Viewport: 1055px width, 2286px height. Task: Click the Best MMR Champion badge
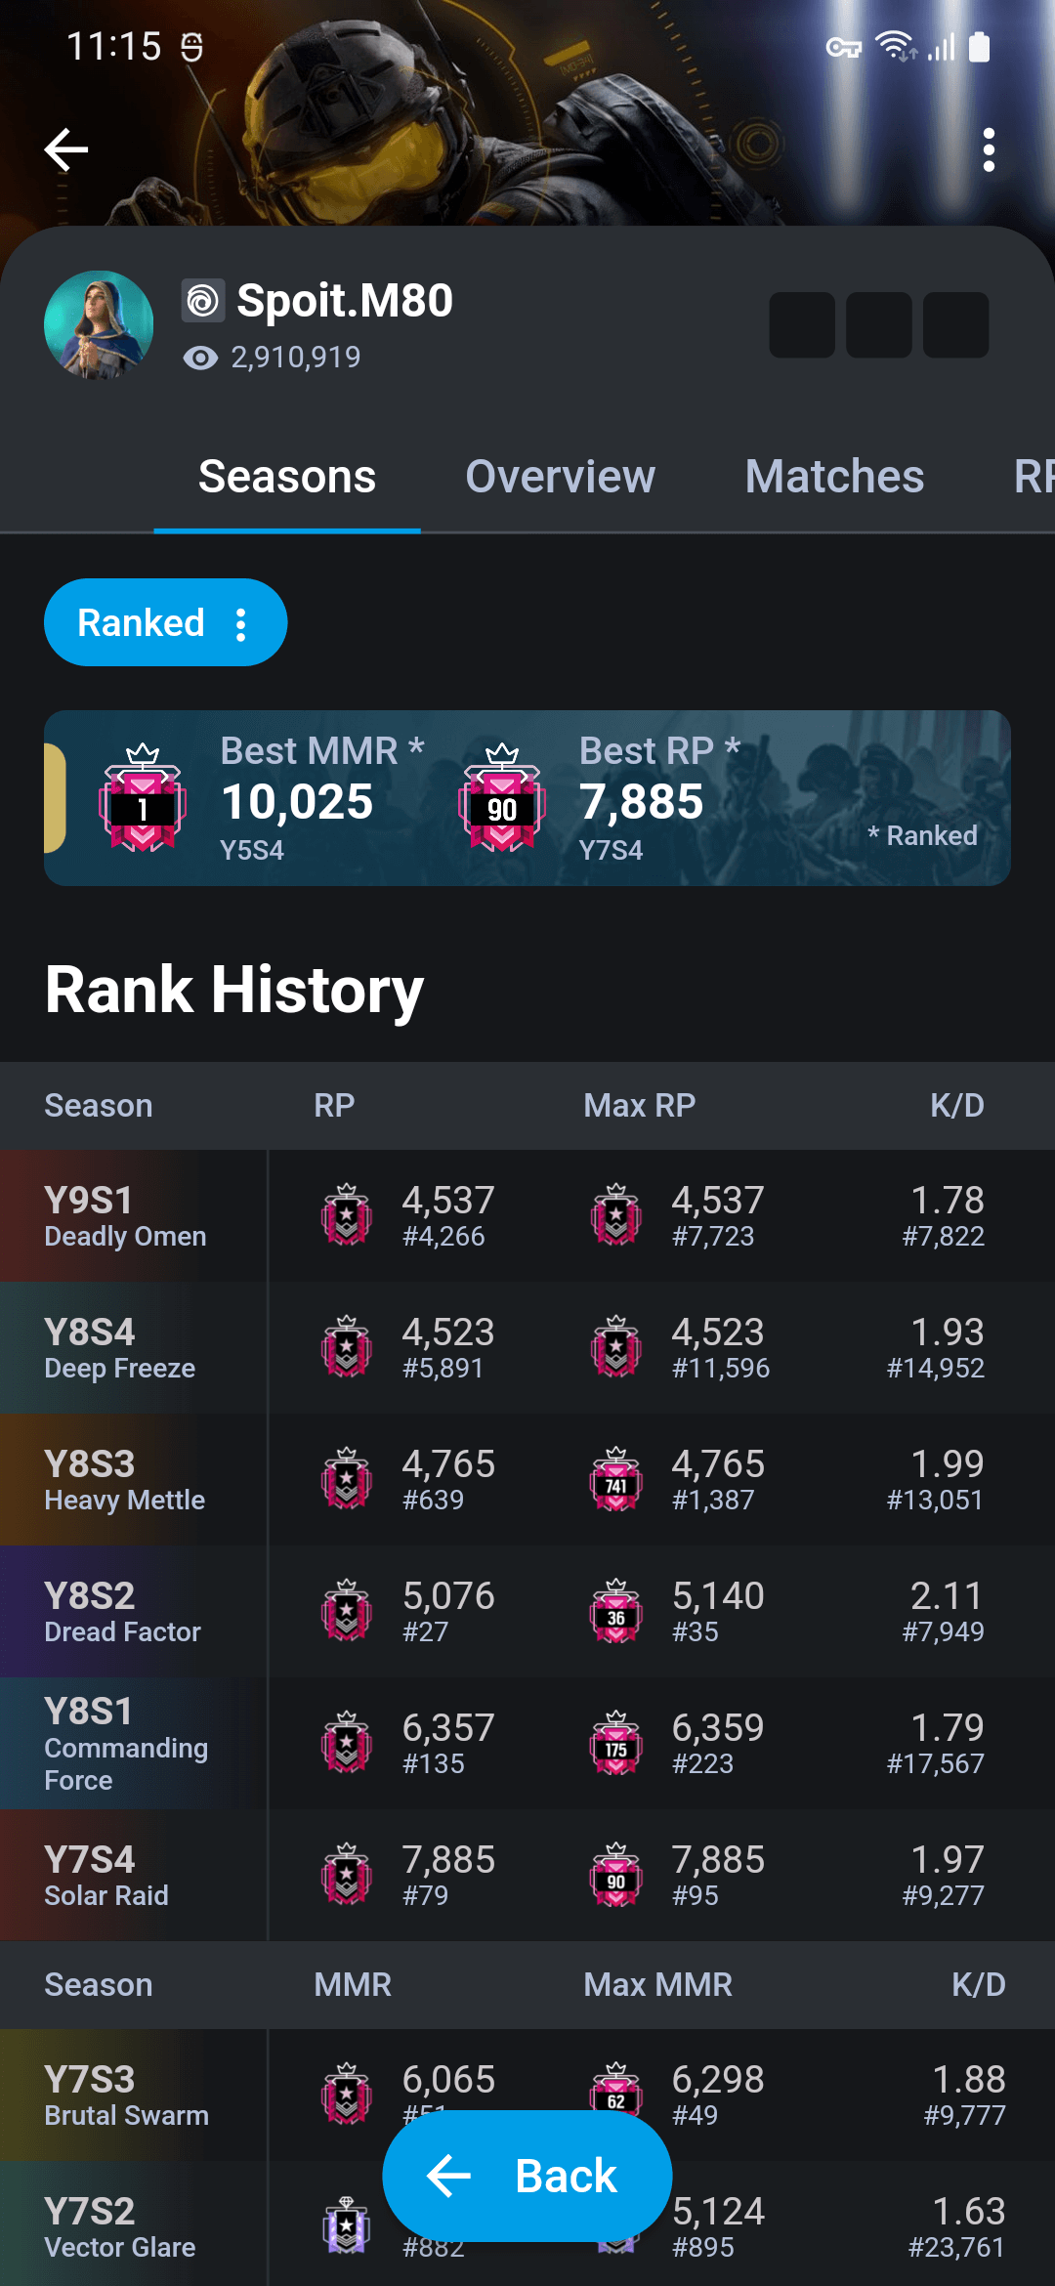tap(140, 801)
